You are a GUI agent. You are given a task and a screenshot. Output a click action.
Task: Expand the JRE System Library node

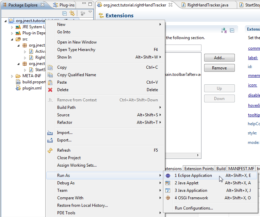(x=12, y=27)
